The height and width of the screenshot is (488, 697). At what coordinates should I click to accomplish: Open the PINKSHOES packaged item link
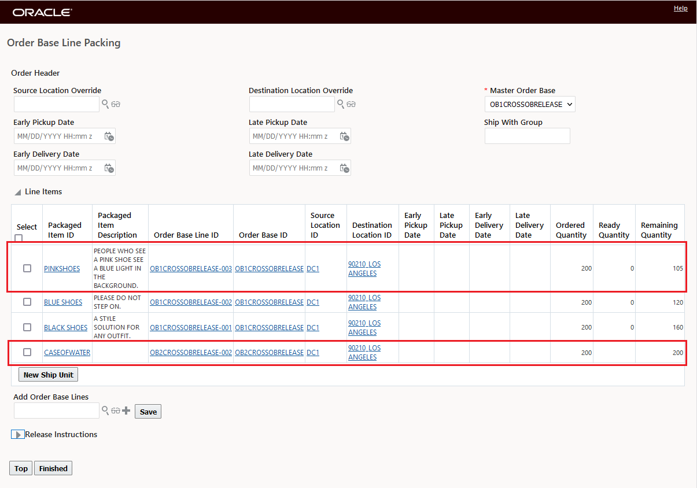coord(62,268)
